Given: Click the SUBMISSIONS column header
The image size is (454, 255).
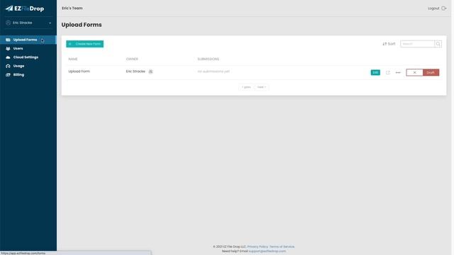Looking at the screenshot, I should tap(208, 59).
